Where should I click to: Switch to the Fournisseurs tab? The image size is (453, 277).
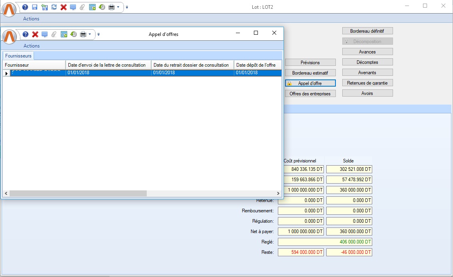click(x=18, y=56)
